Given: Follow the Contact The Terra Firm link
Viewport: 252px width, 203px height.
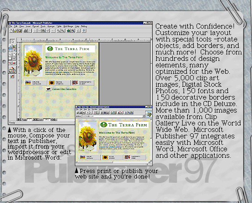Looking at the screenshot, I should (64, 89).
